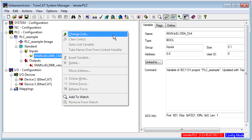Expand the Mappings tree node

11,89
